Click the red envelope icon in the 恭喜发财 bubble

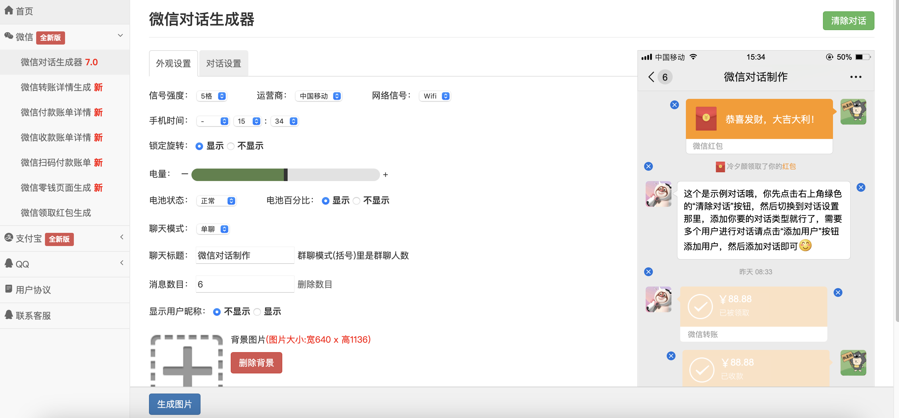[x=706, y=119]
